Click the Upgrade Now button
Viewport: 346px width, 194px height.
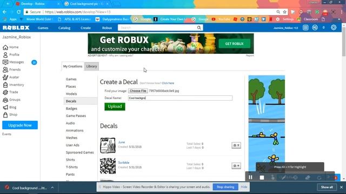[x=20, y=125]
